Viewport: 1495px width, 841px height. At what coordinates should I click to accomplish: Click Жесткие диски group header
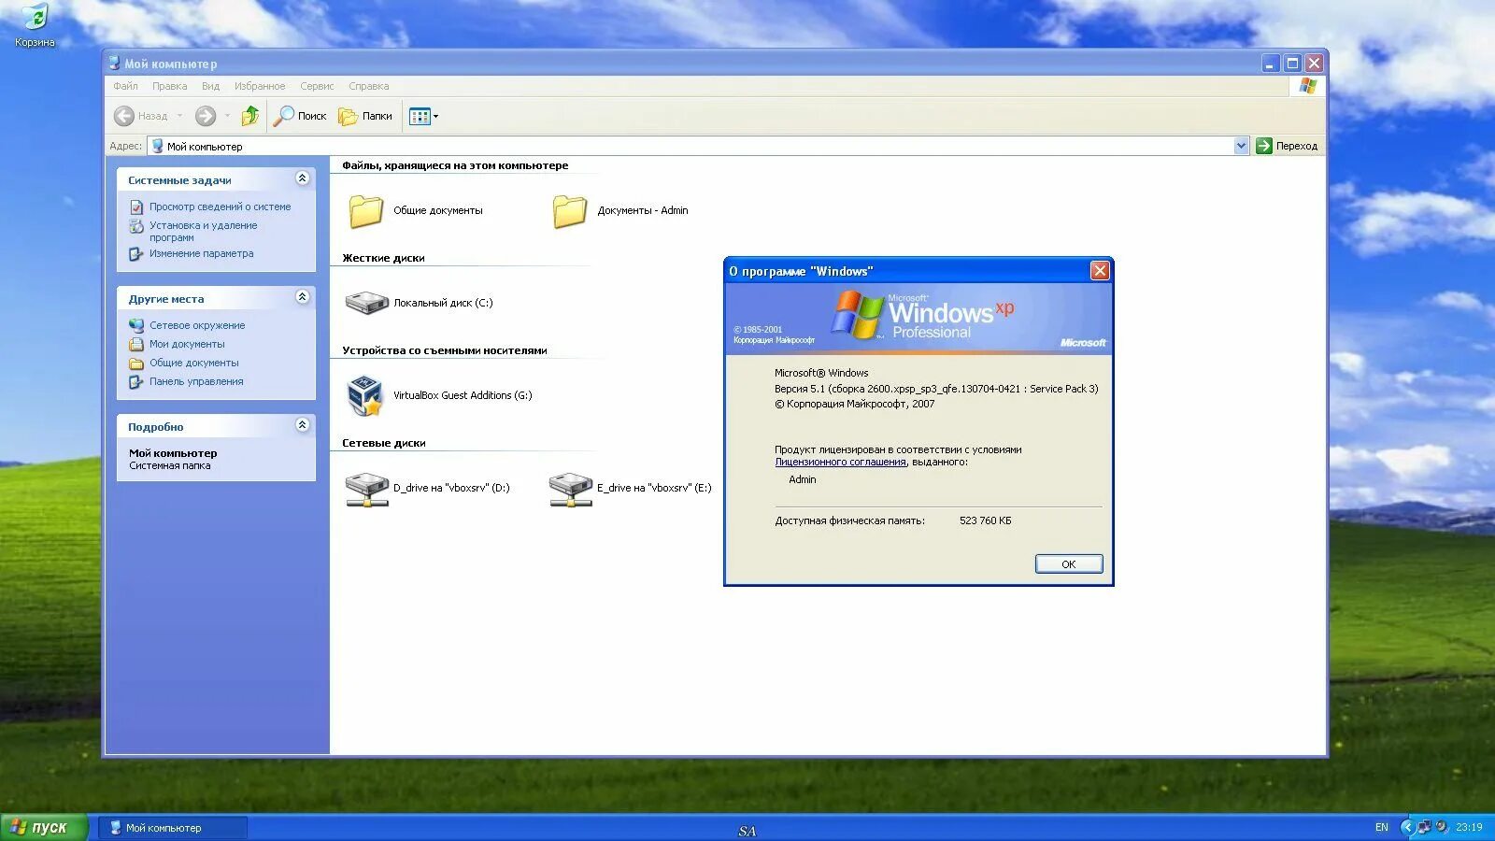(x=383, y=258)
